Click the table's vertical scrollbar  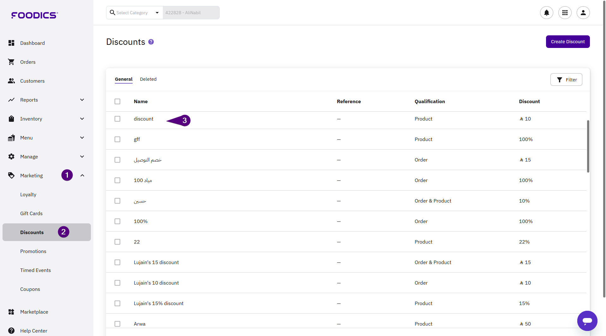588,146
